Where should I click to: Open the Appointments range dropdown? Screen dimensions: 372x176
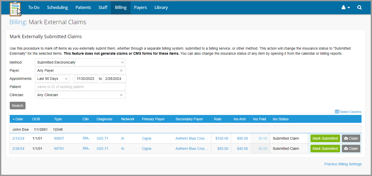(x=52, y=78)
